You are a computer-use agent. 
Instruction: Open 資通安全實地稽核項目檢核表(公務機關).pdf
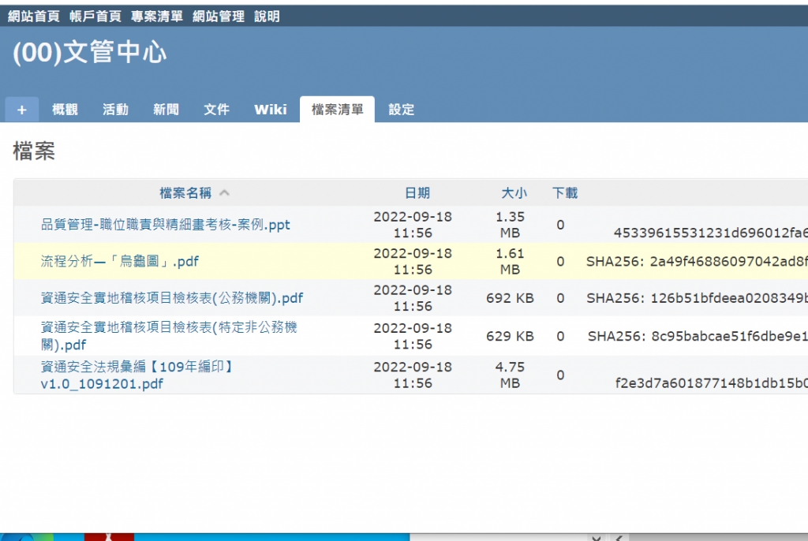[x=172, y=298]
